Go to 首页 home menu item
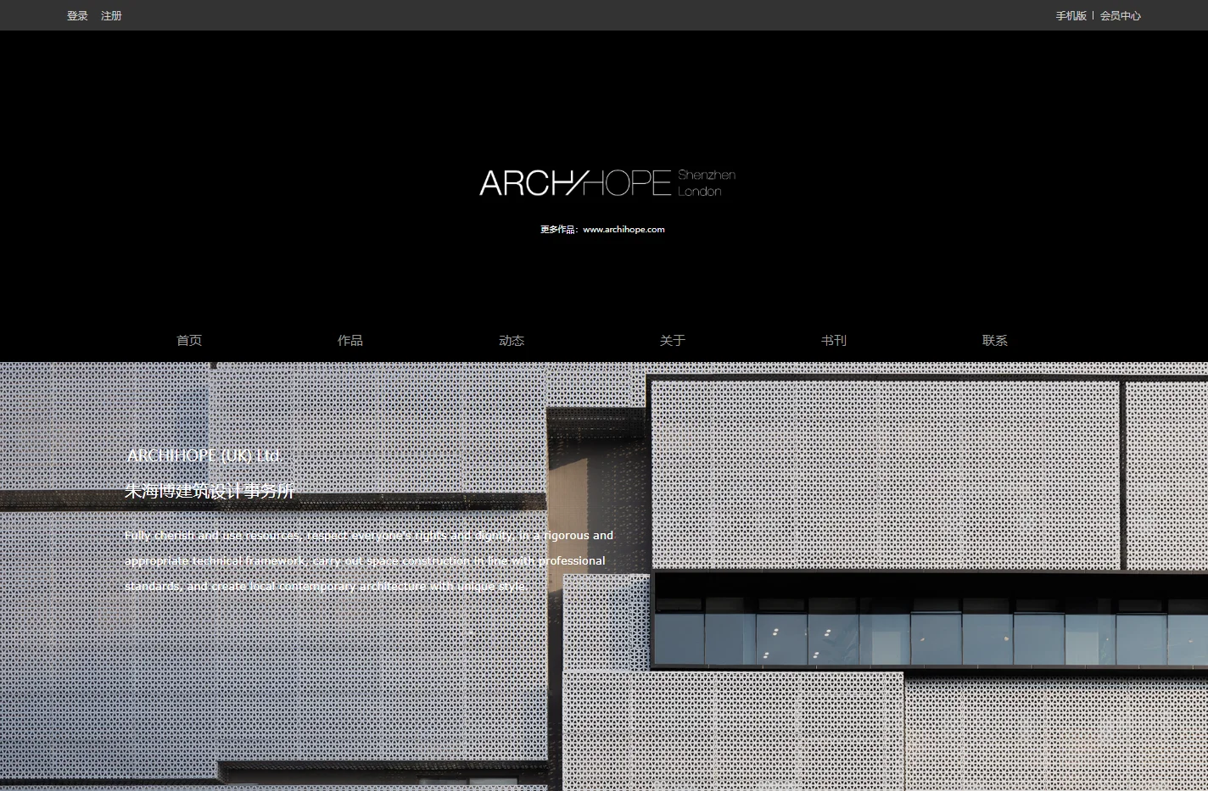This screenshot has width=1208, height=791. pos(189,340)
